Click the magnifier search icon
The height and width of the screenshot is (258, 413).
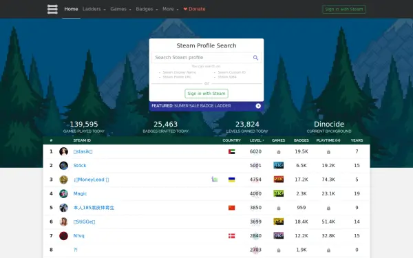(x=255, y=58)
